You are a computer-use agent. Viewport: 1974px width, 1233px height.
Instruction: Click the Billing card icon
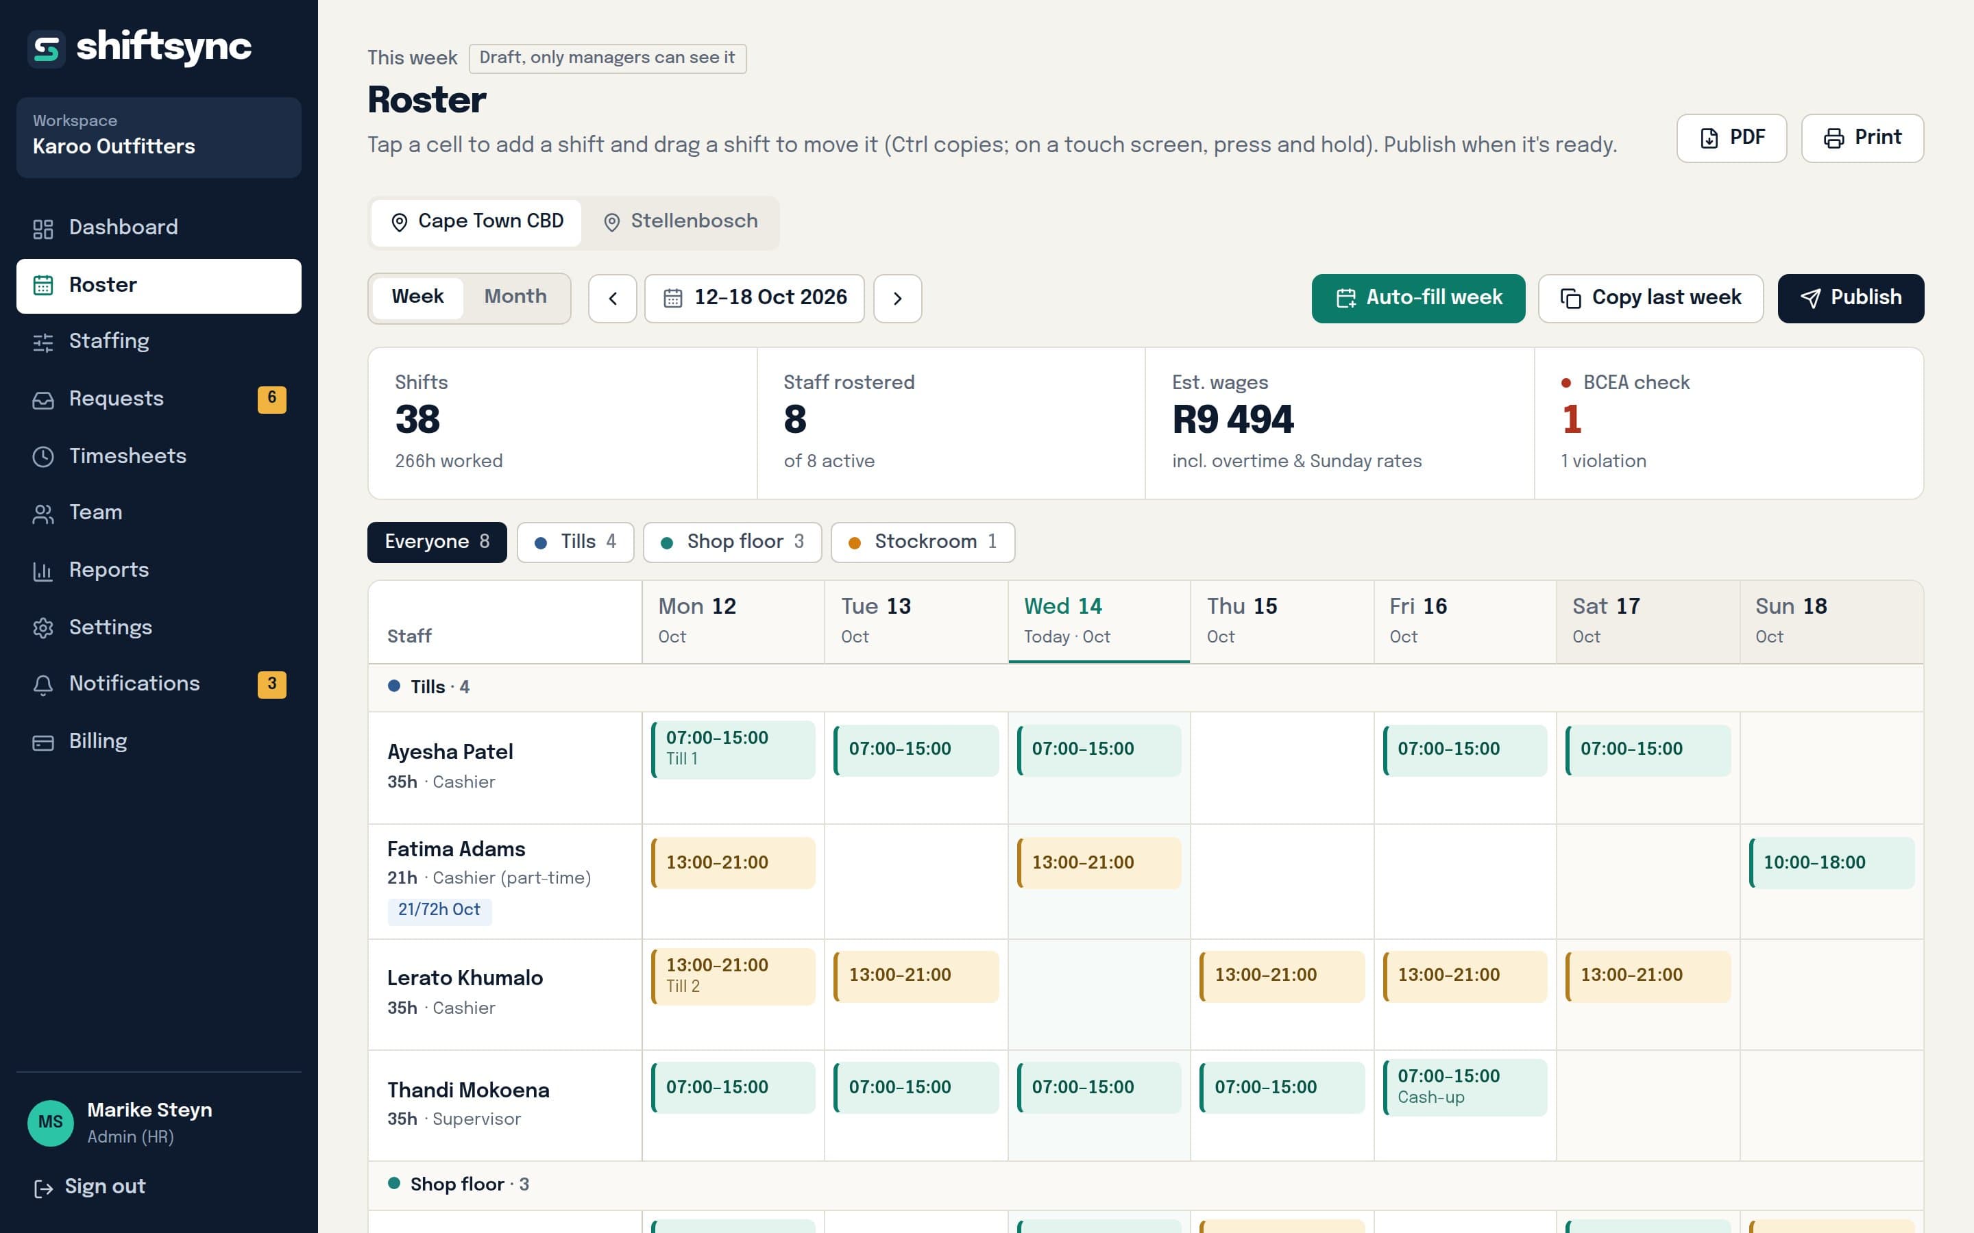tap(43, 742)
